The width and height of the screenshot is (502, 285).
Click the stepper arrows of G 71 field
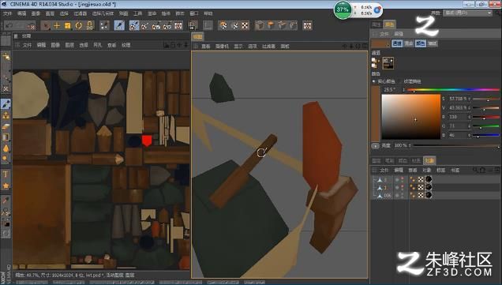tap(470, 126)
